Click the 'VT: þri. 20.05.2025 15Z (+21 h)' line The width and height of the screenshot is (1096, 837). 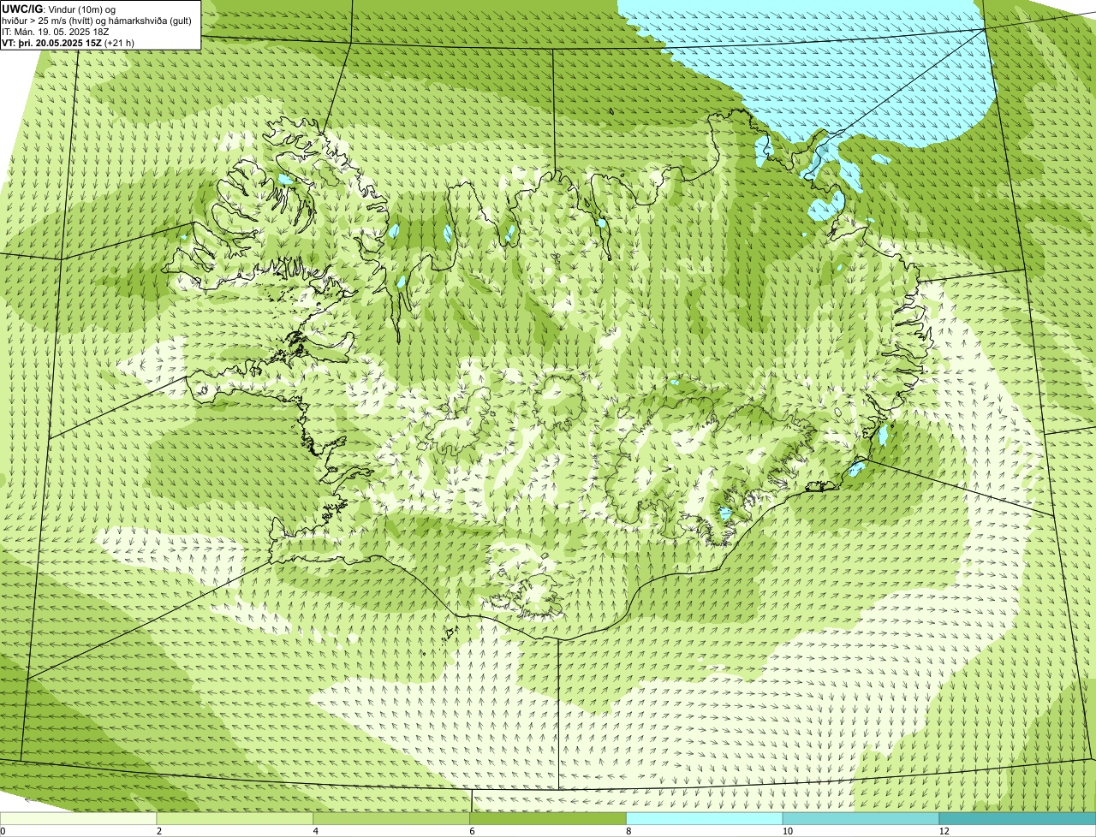click(x=68, y=42)
